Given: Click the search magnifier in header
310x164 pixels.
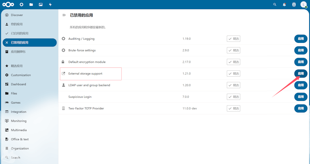Looking at the screenshot, I should point(275,5).
